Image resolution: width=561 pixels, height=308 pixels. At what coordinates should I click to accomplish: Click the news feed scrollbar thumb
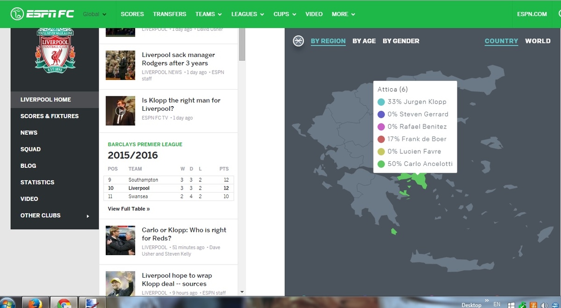pyautogui.click(x=242, y=45)
